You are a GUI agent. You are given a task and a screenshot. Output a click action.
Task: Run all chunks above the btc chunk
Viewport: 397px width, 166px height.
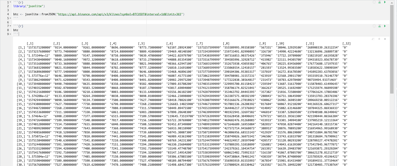(x=380, y=26)
